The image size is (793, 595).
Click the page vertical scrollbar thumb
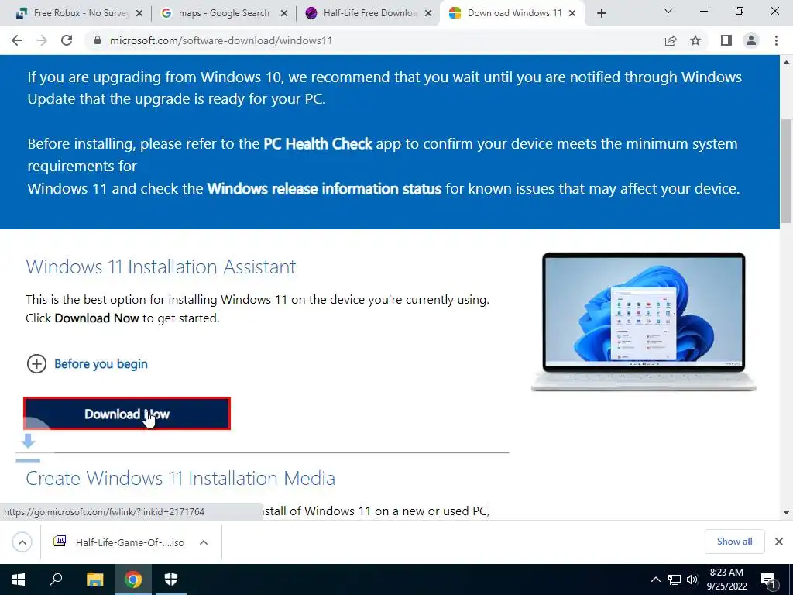(787, 170)
